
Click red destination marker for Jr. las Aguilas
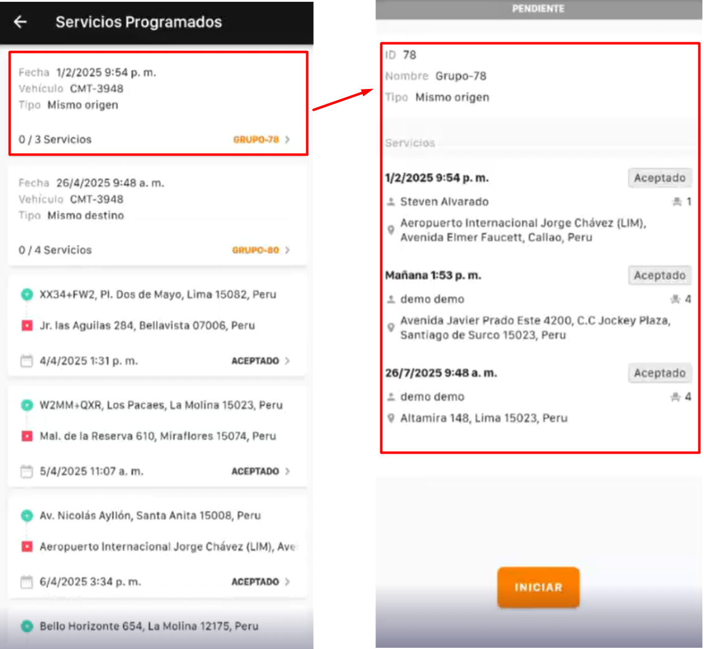(x=27, y=325)
